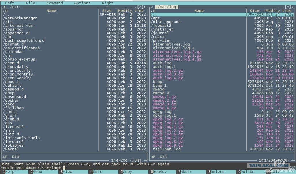The width and height of the screenshot is (296, 174).
Task: Sort left panel by Size column
Action: (x=107, y=11)
